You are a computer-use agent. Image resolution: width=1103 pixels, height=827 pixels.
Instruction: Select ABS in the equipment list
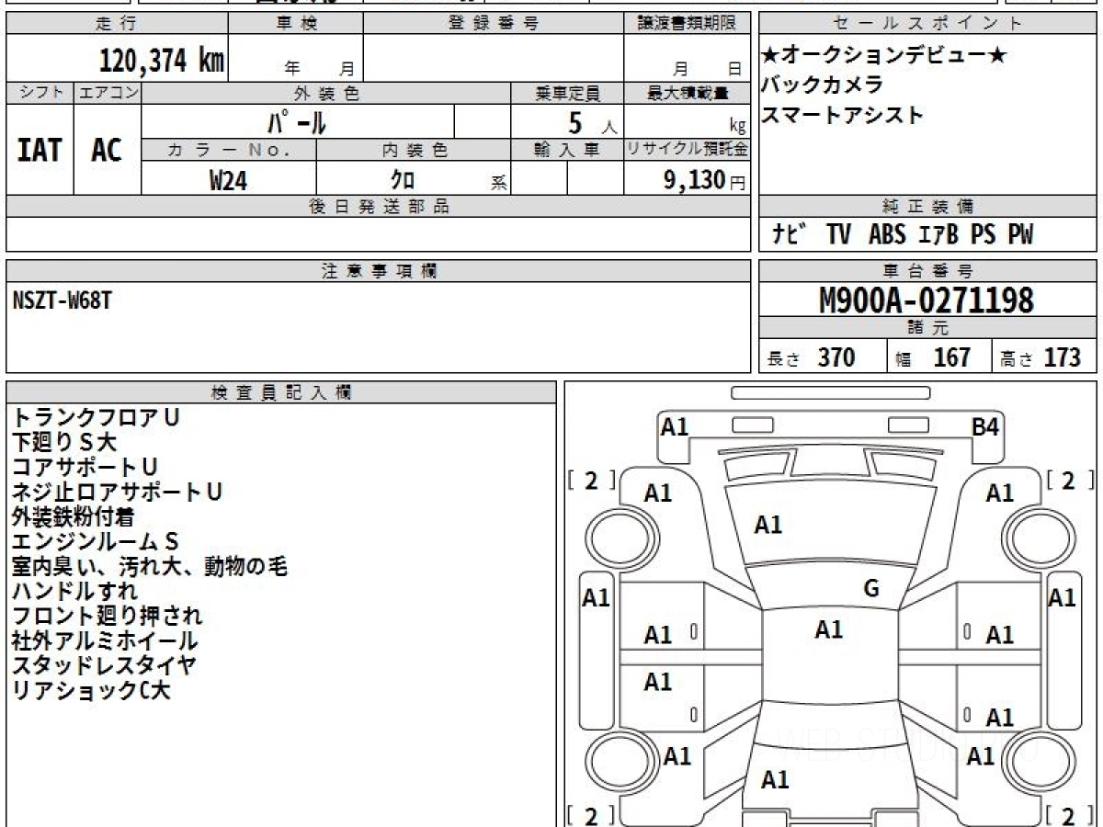(x=887, y=235)
